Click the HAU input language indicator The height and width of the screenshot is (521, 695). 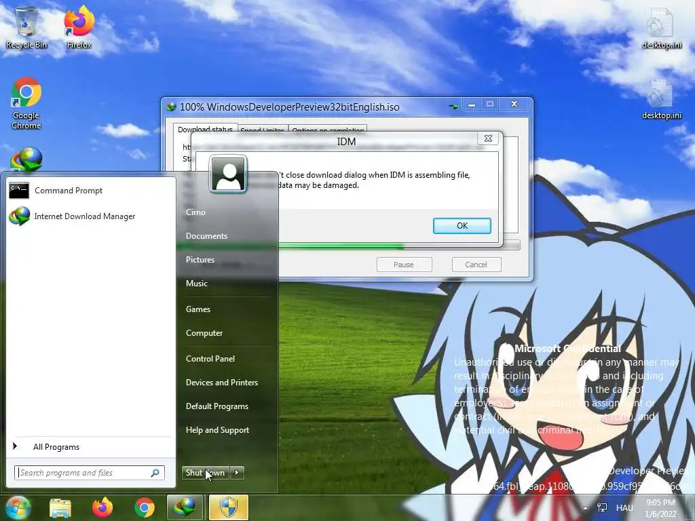click(x=624, y=507)
